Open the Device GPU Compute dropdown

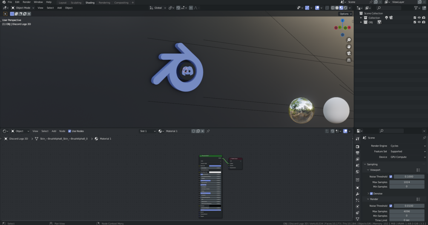click(408, 157)
